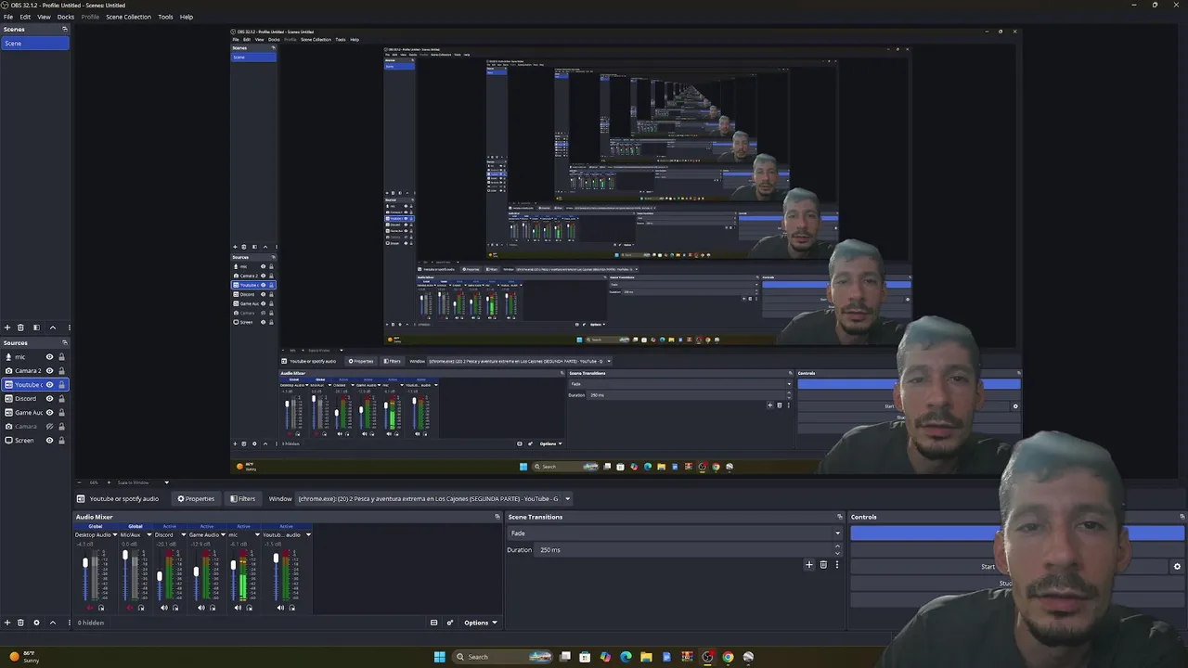
Task: Open transition properties three-dot menu
Action: [836, 564]
